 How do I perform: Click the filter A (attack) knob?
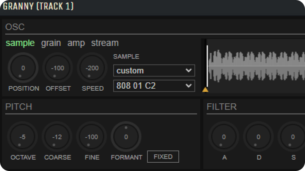[224, 137]
